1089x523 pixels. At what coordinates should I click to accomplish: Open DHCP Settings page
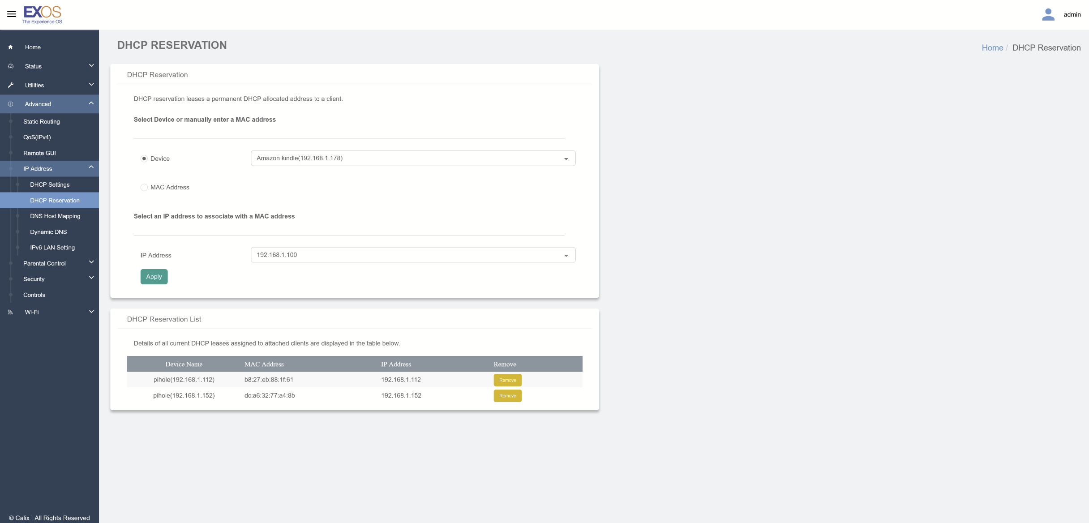click(50, 185)
